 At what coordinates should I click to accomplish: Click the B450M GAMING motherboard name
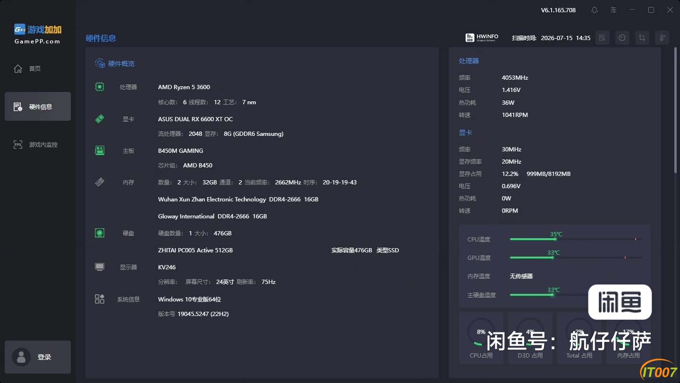[180, 150]
